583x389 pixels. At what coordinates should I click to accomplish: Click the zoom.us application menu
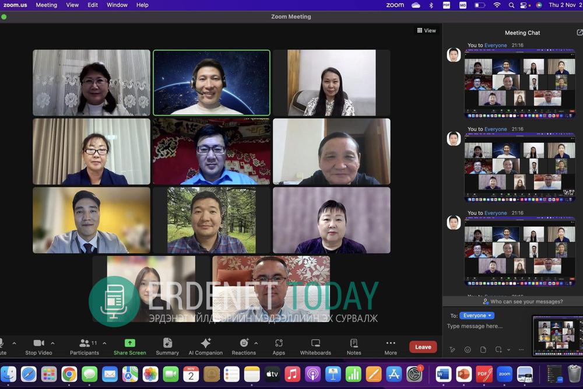tap(15, 5)
